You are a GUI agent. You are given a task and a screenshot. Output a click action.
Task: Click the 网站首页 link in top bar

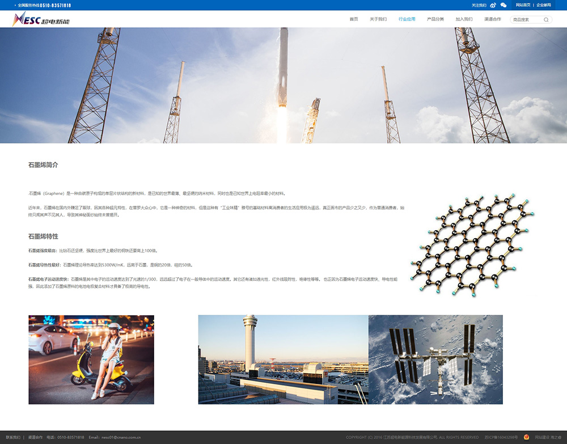pyautogui.click(x=523, y=5)
